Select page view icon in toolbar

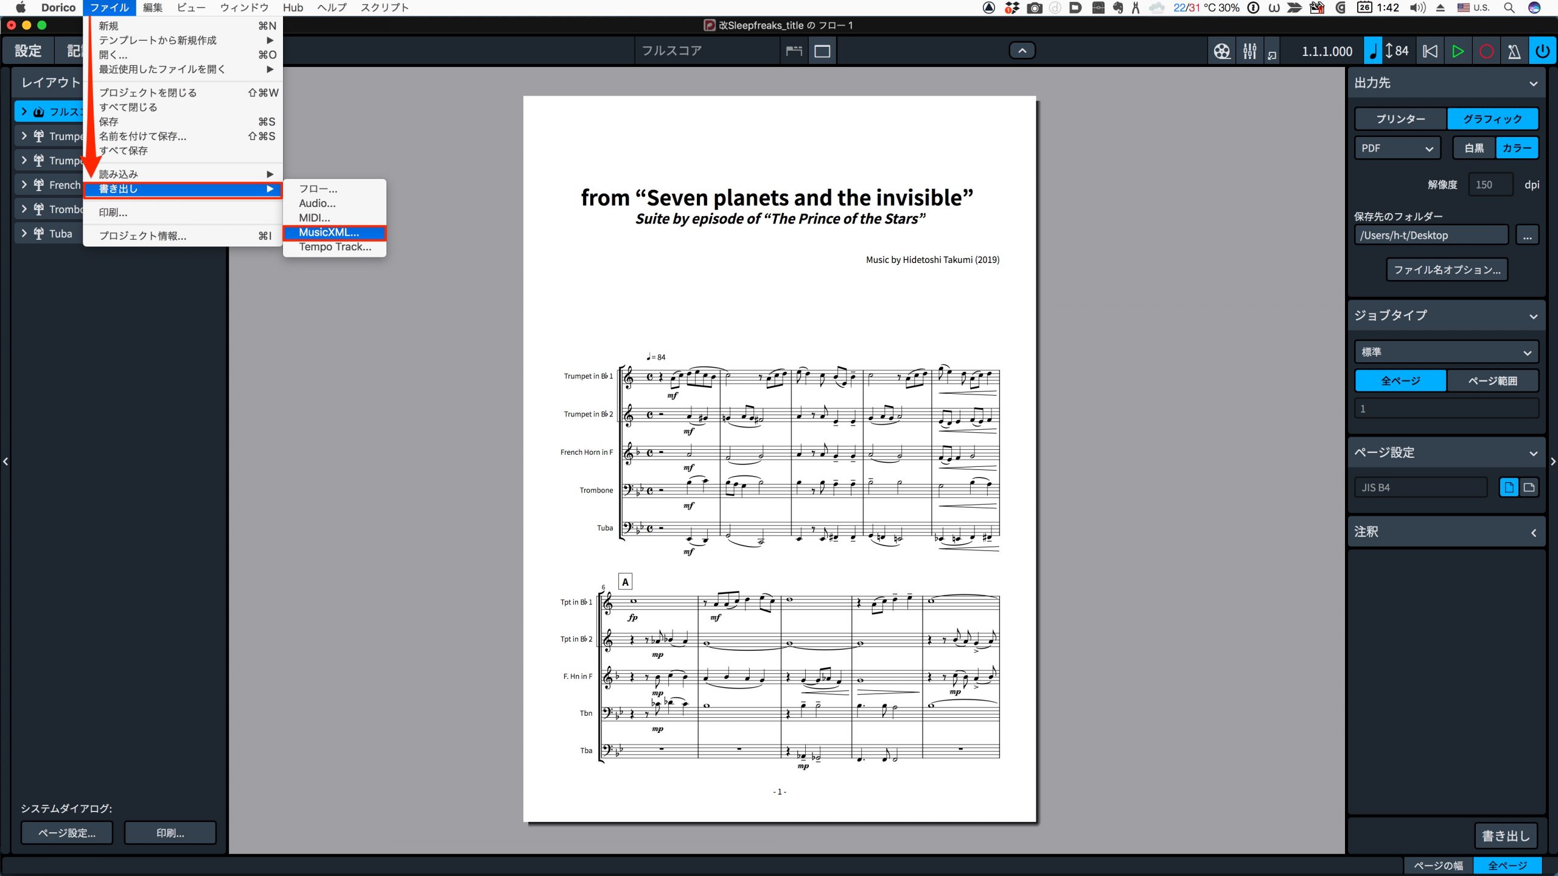822,51
